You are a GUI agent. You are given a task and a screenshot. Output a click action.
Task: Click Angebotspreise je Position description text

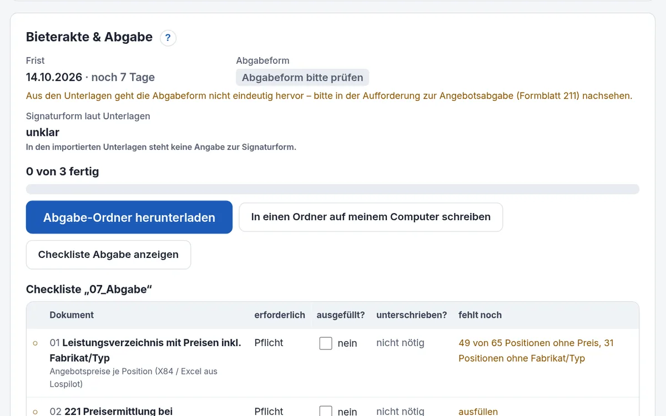[133, 378]
